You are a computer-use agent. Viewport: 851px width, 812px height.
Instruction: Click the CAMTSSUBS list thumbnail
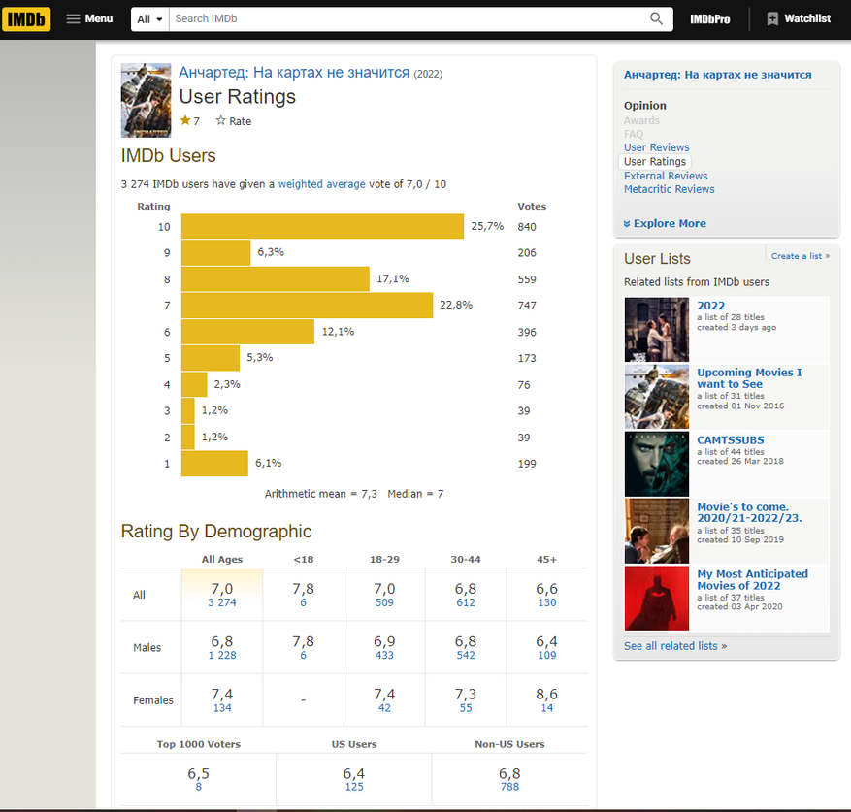coord(657,464)
